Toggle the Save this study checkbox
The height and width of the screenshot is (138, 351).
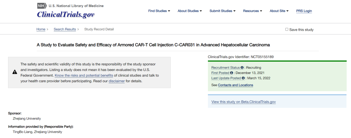click(287, 29)
